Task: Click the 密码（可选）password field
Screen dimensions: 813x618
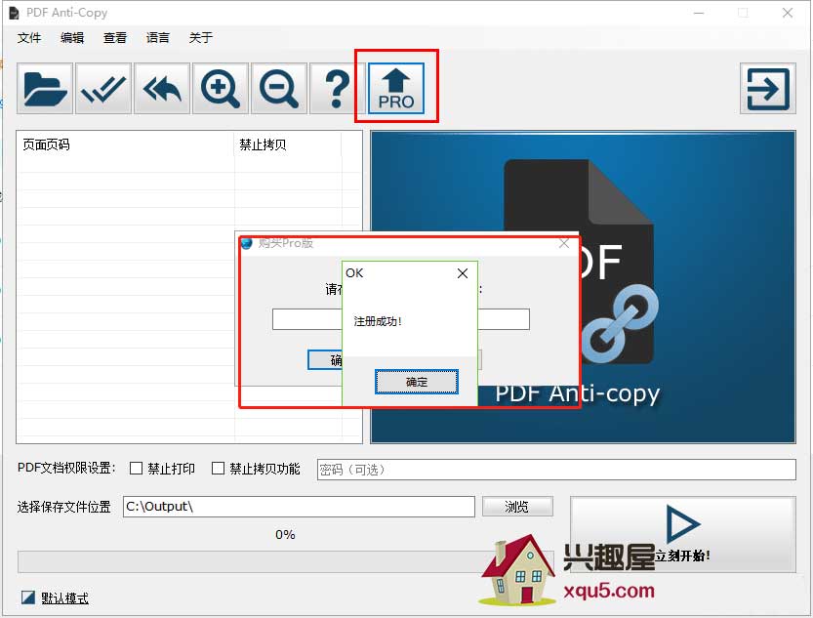Action: 556,470
